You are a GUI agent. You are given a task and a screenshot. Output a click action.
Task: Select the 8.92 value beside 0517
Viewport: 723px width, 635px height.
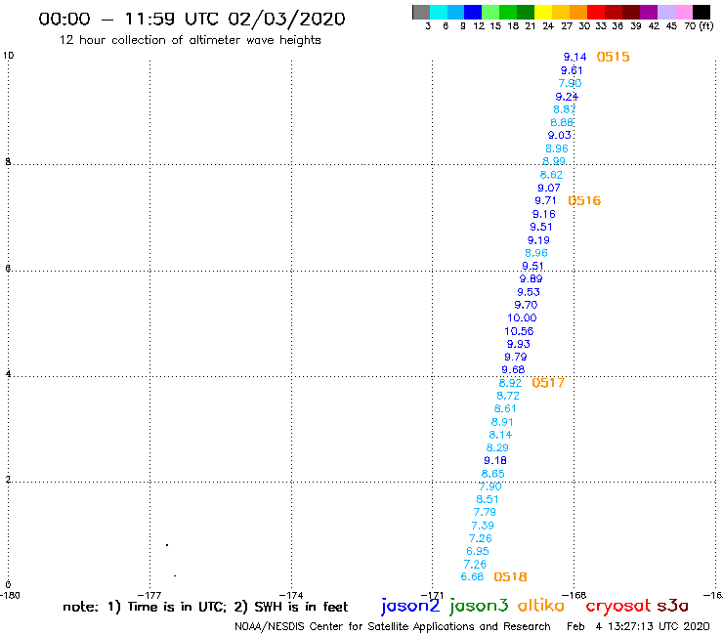[x=510, y=383]
